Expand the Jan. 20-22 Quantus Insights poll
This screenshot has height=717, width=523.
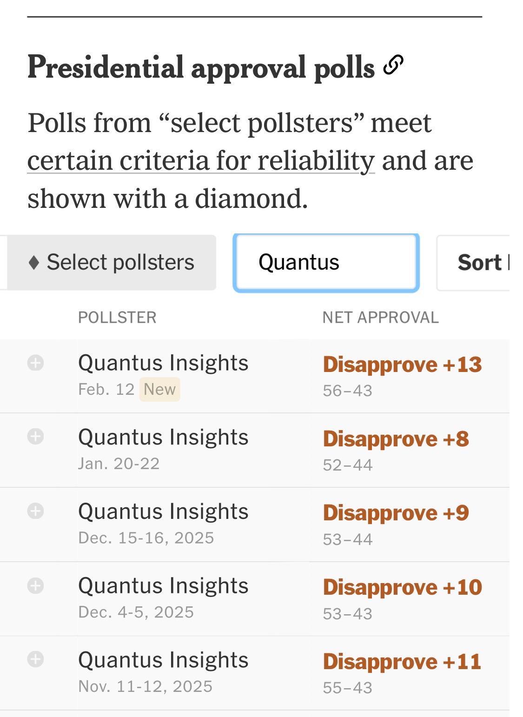click(35, 437)
